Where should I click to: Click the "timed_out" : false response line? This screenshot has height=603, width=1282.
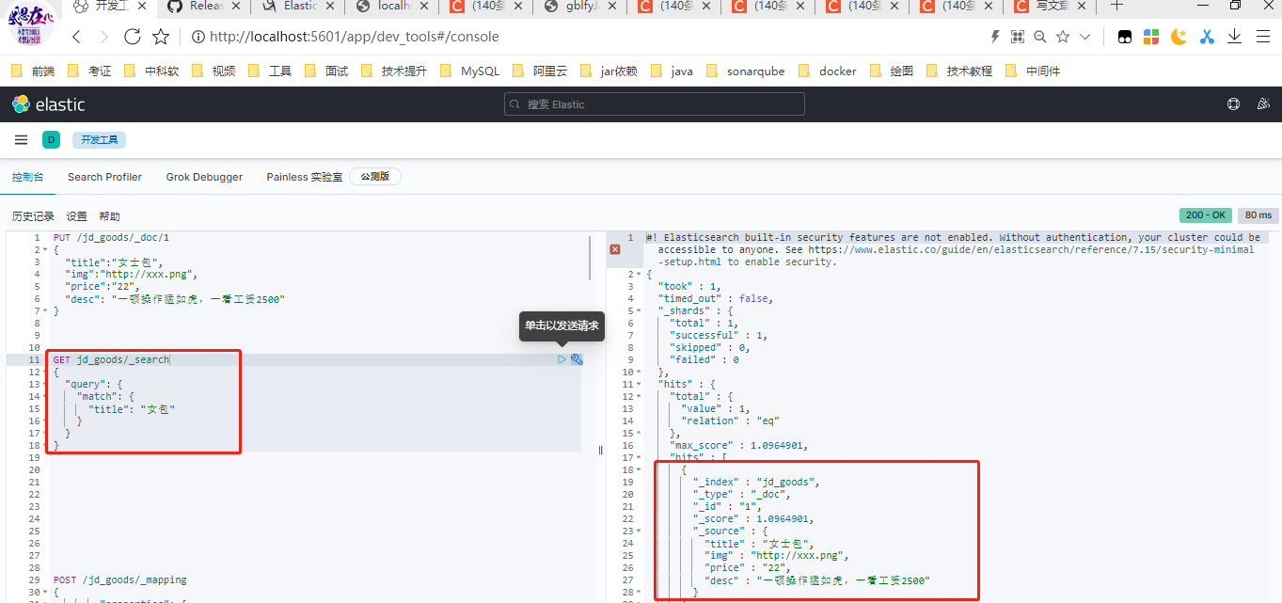(715, 298)
